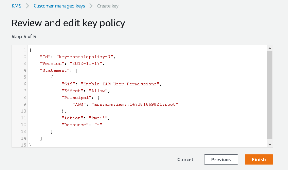Click the chevron after KMS breadcrumb

(28, 6)
